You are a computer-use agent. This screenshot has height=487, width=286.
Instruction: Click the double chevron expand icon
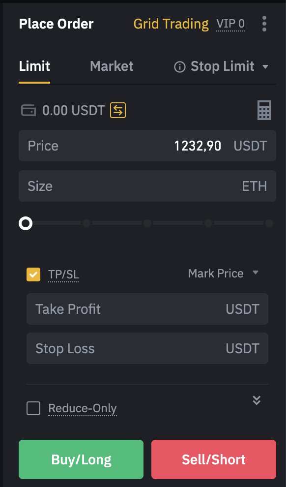click(x=257, y=400)
